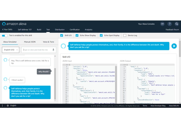This screenshot has width=181, height=128.
Task: Uncheck the Echo Show Display checkbox
Action: point(77,35)
